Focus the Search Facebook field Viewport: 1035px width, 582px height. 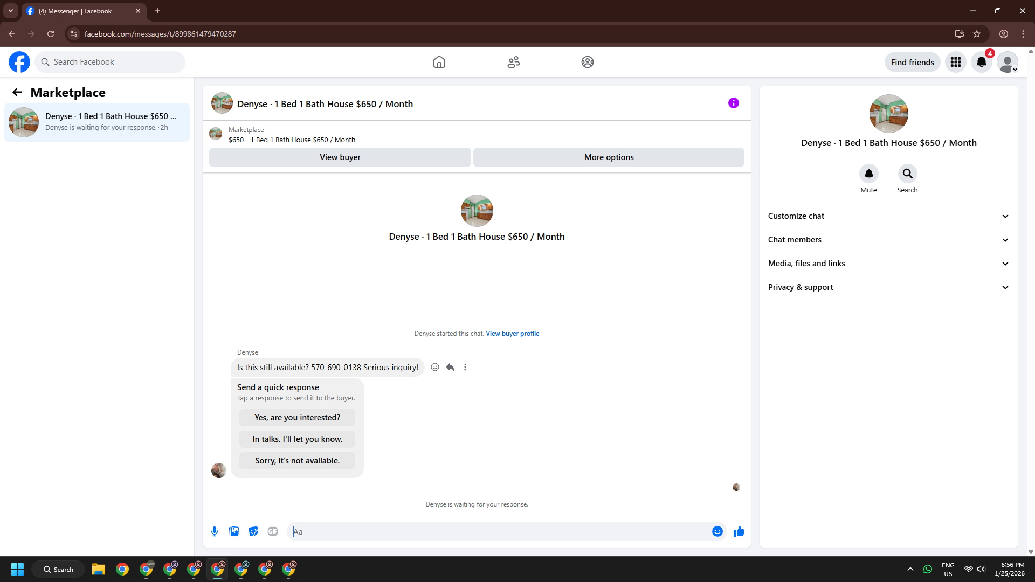point(110,62)
